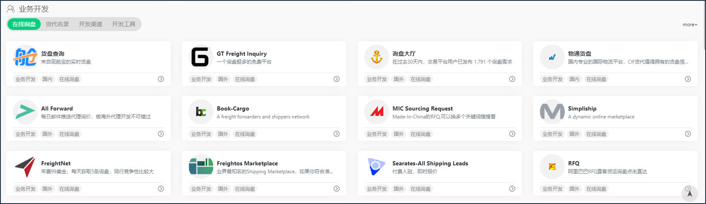
Task: Click the Book-Cargo bc logo
Action: coord(201,112)
